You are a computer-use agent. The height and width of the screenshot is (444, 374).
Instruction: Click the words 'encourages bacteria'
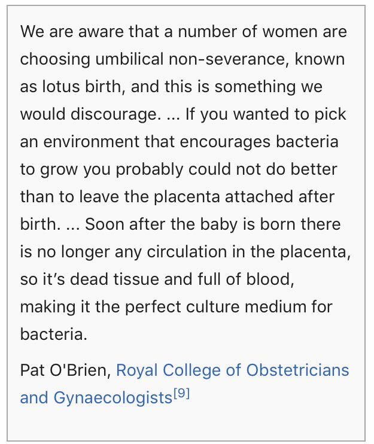[x=259, y=142]
